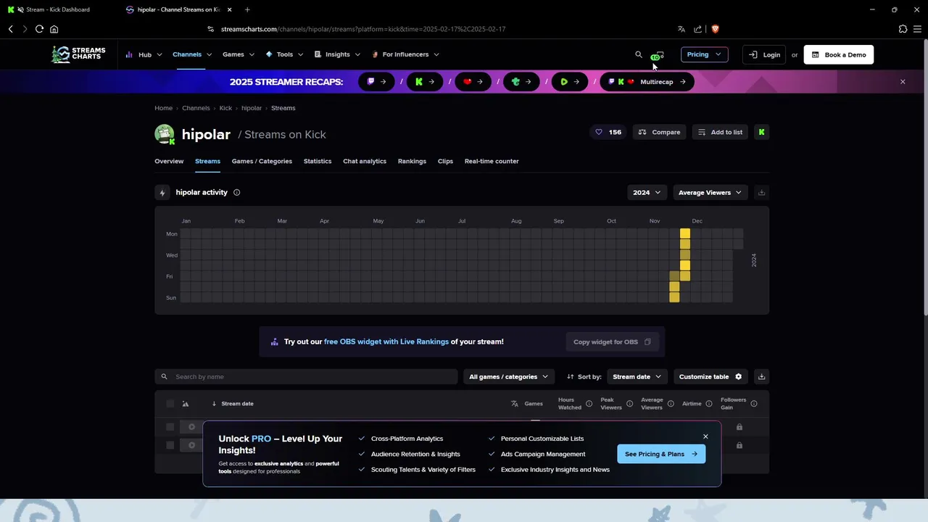Click the lock icon in first stream row
Image resolution: width=928 pixels, height=522 pixels.
[739, 427]
